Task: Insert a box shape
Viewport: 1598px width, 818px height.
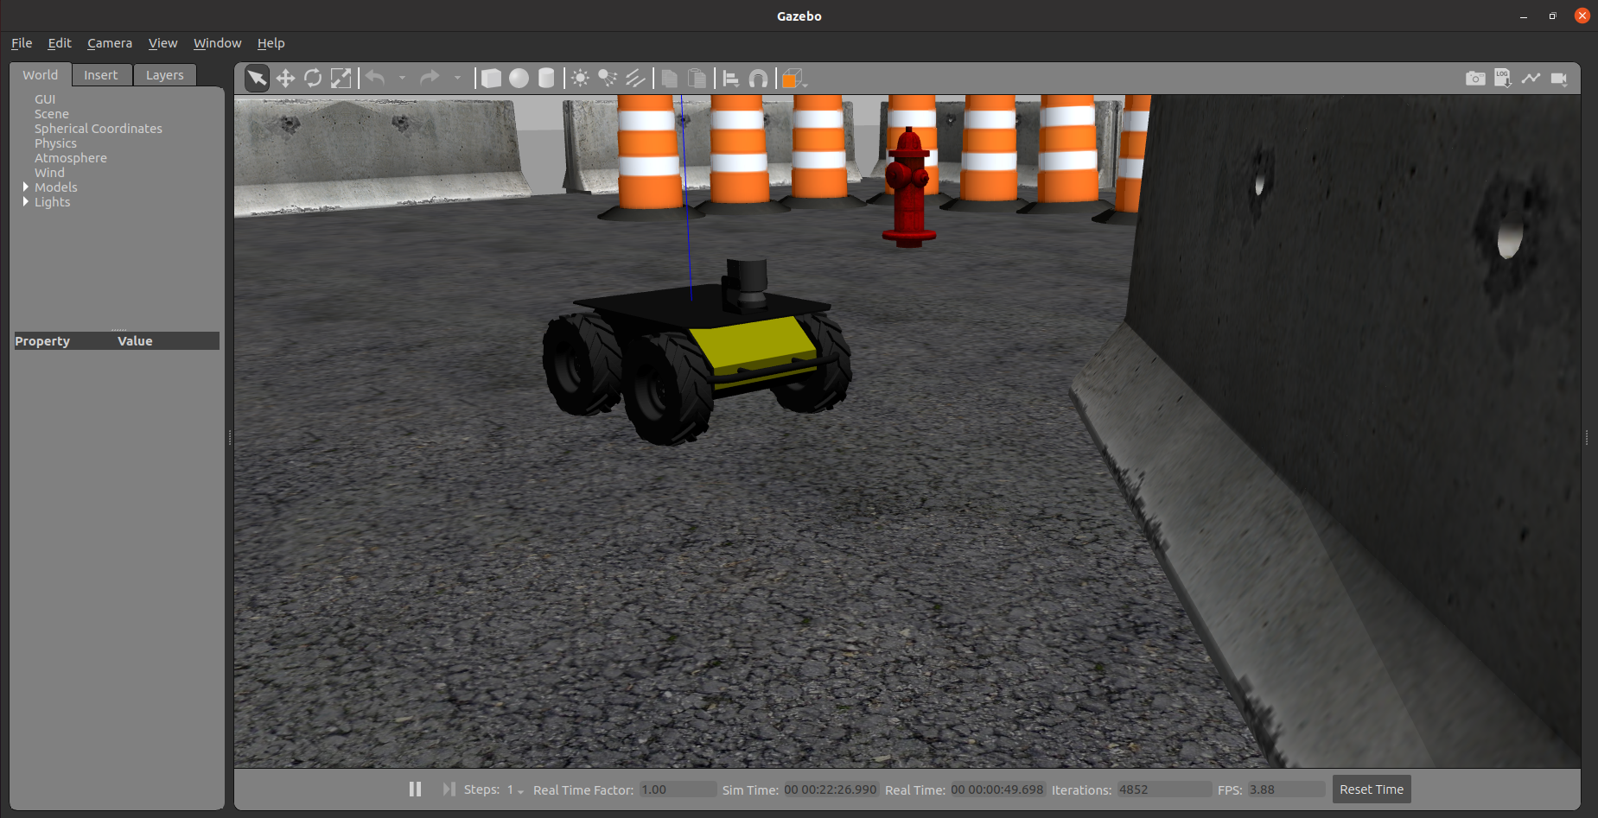Action: click(491, 79)
